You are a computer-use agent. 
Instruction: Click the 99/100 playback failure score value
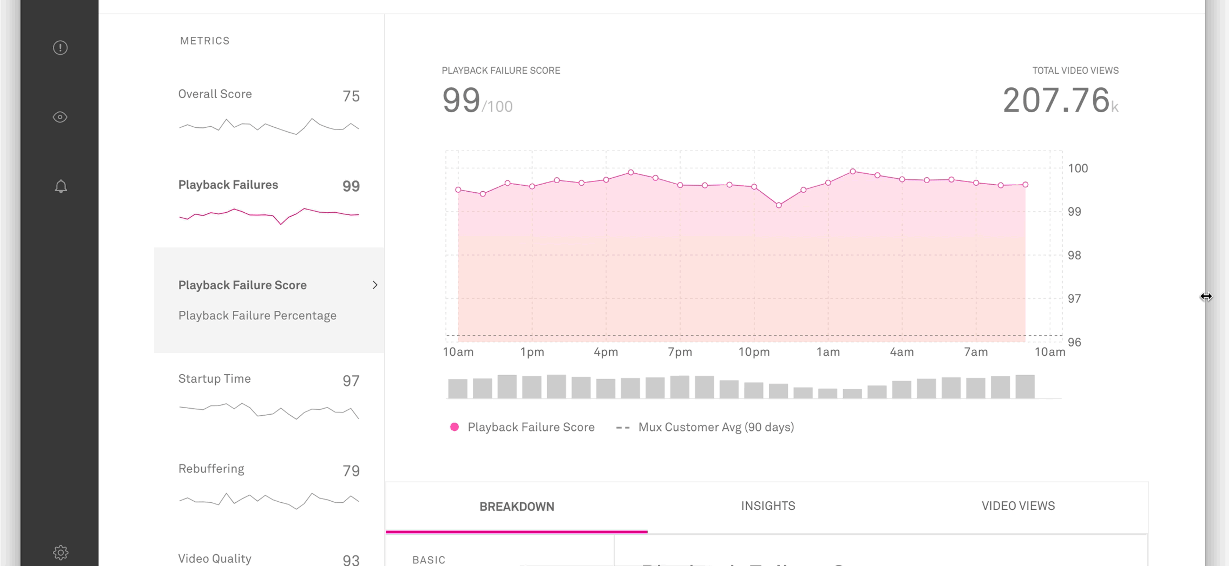(477, 100)
